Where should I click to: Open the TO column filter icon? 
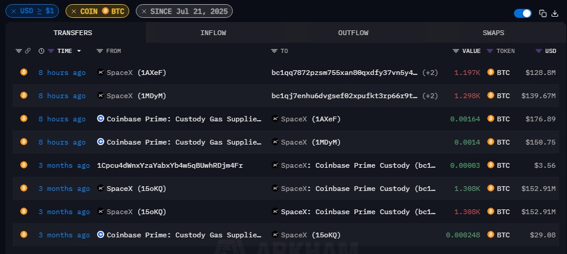[x=274, y=51]
